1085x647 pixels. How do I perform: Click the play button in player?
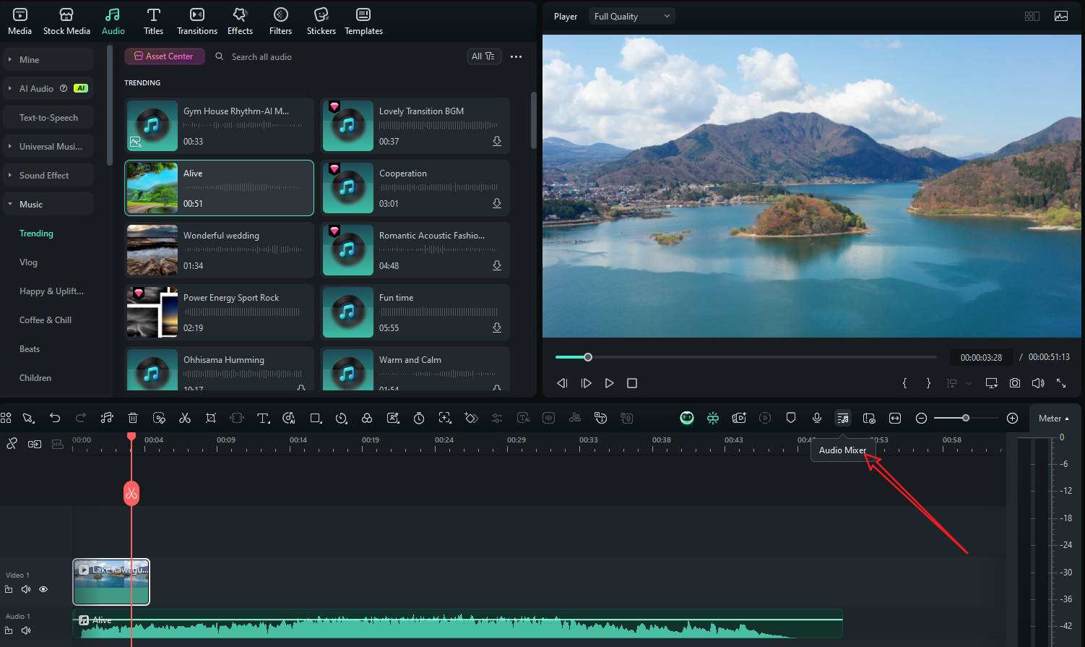(x=609, y=383)
